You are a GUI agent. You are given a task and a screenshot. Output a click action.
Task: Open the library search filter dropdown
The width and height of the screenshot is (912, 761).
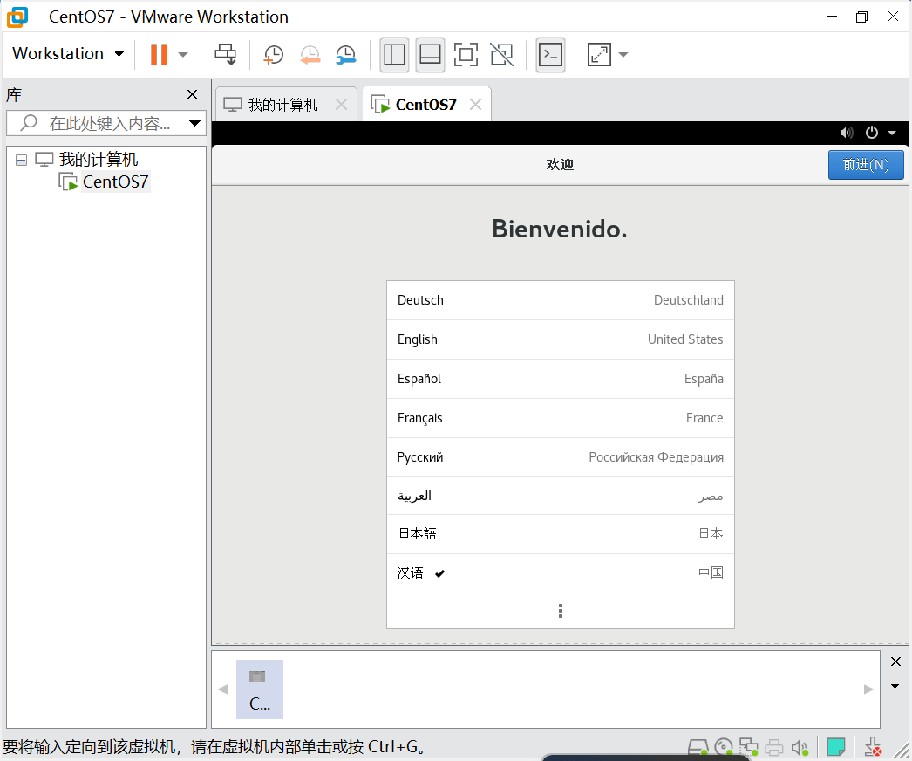pyautogui.click(x=194, y=123)
